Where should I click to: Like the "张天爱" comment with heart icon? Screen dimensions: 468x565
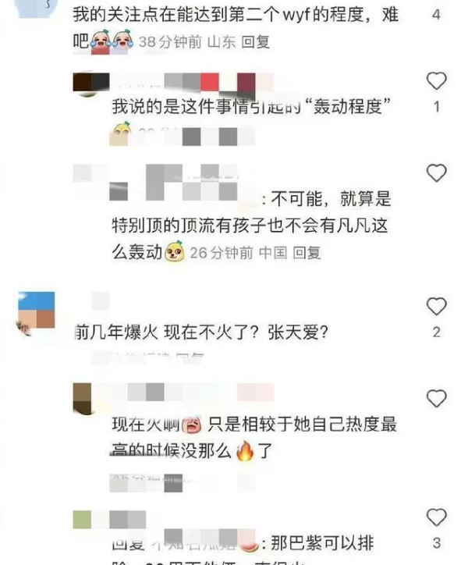click(x=436, y=307)
